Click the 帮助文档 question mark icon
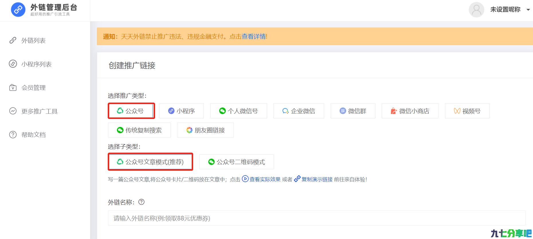The image size is (533, 239). [x=13, y=134]
